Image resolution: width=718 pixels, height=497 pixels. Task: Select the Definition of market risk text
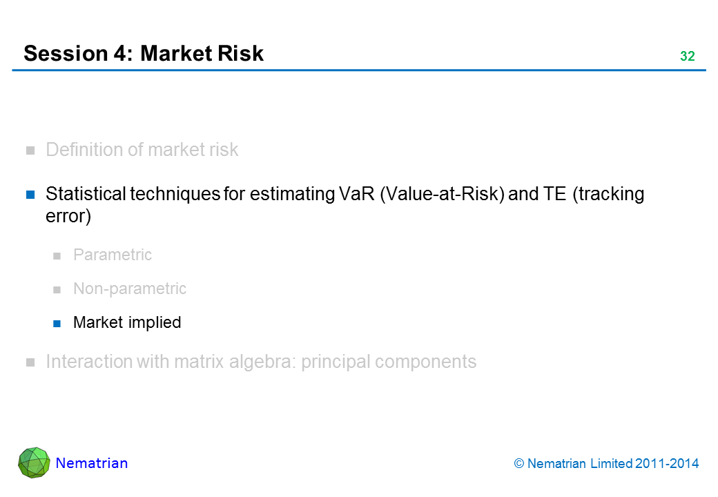click(142, 150)
